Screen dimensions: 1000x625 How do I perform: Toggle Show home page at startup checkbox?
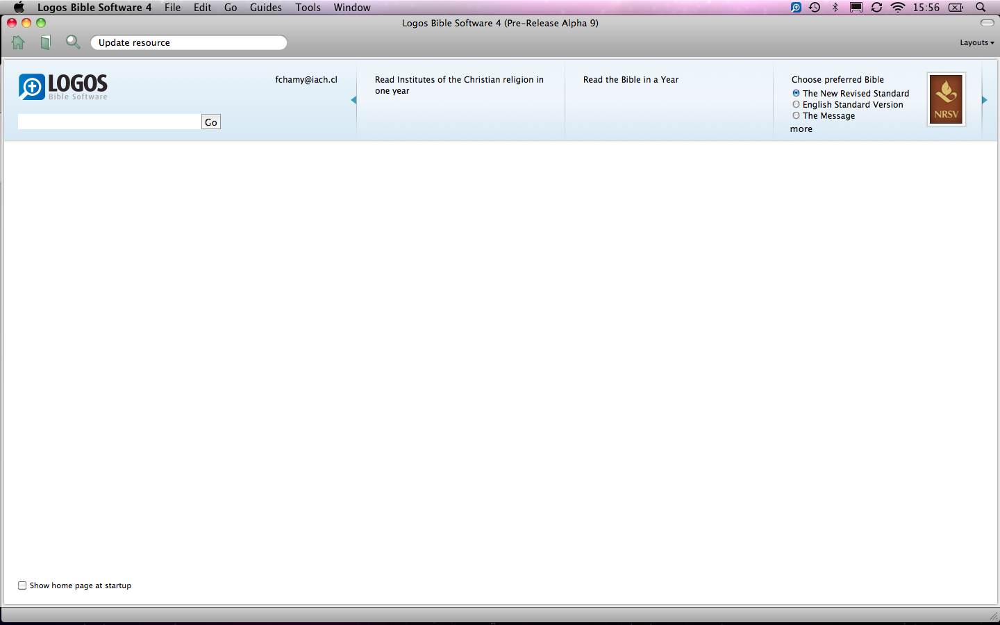pyautogui.click(x=22, y=585)
